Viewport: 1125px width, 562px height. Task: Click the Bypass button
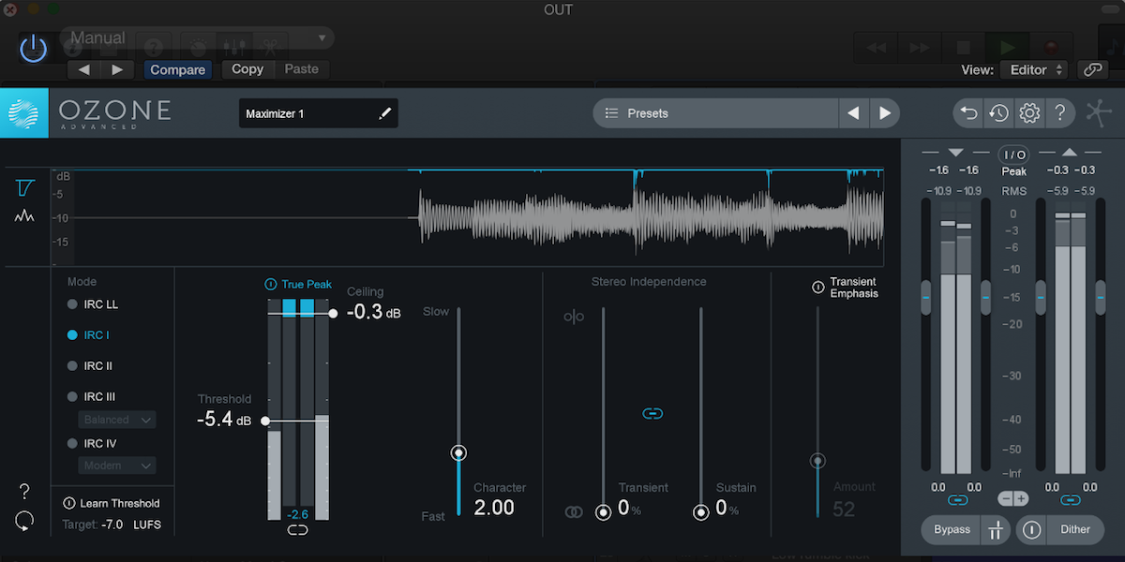tap(950, 529)
